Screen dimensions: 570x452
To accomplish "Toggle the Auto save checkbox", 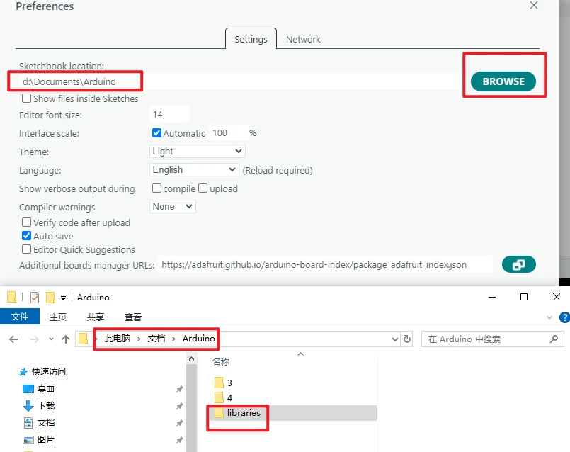I will [26, 236].
